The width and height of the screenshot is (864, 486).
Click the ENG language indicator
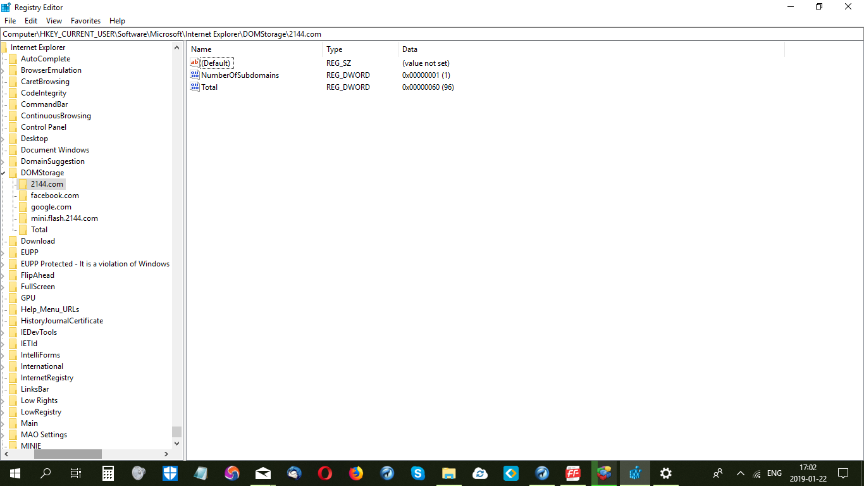pos(774,473)
